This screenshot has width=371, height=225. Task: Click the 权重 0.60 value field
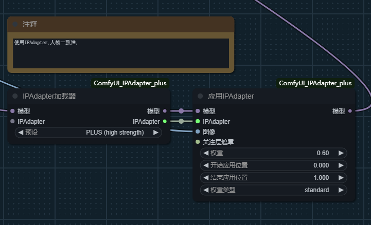tap(274, 153)
